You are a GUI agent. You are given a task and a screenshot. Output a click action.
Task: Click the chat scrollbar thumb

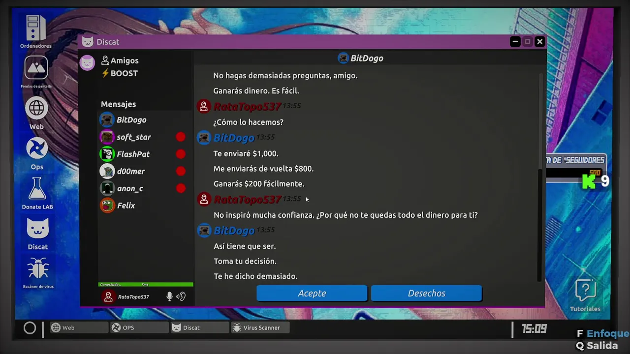pyautogui.click(x=539, y=225)
